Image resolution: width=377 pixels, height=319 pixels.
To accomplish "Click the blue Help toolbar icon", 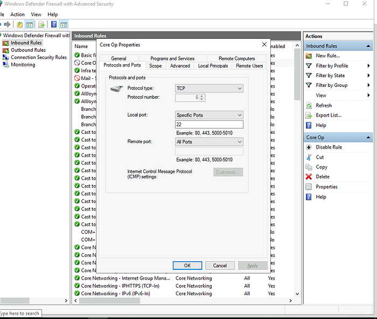I will (x=54, y=24).
